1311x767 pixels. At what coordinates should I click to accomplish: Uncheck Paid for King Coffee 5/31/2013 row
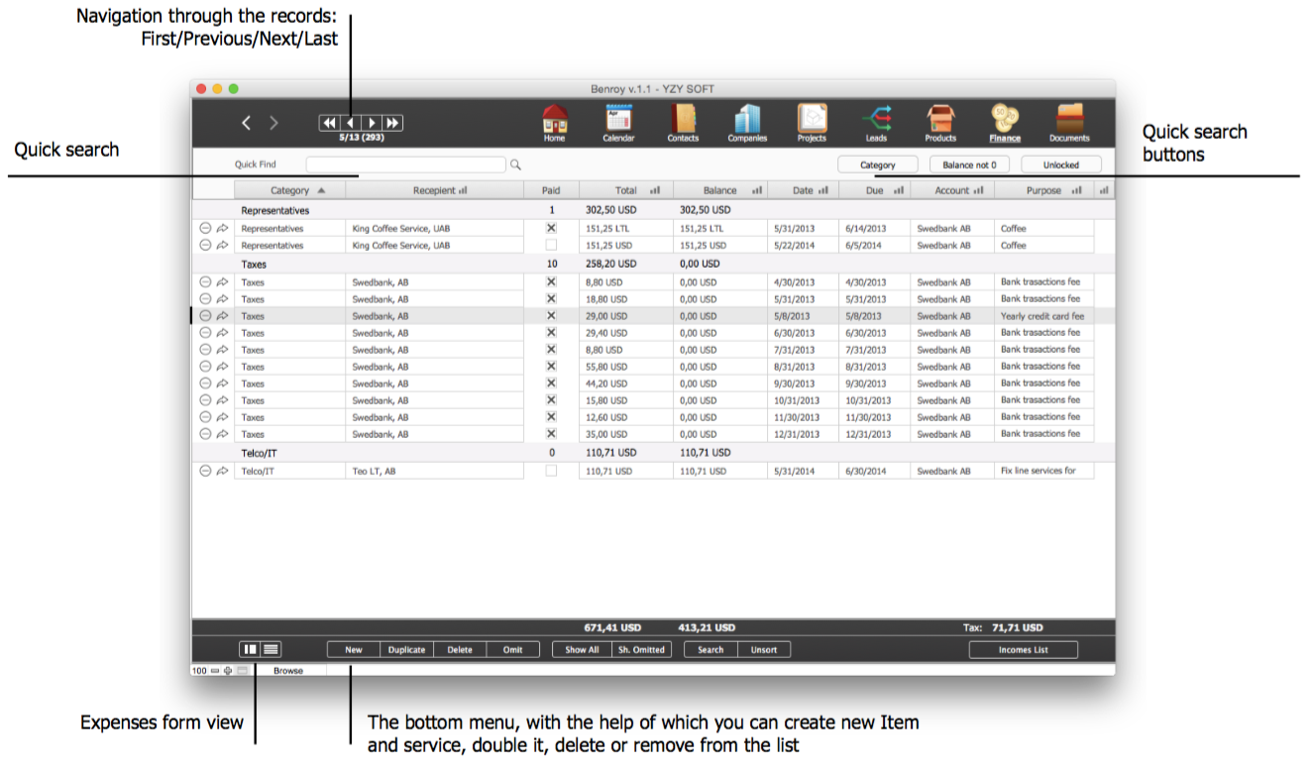pos(551,228)
